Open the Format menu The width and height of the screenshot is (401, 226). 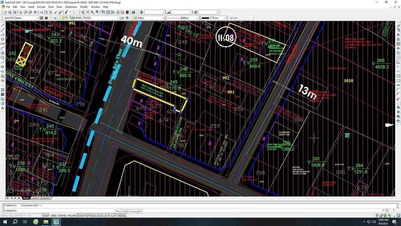click(x=41, y=7)
